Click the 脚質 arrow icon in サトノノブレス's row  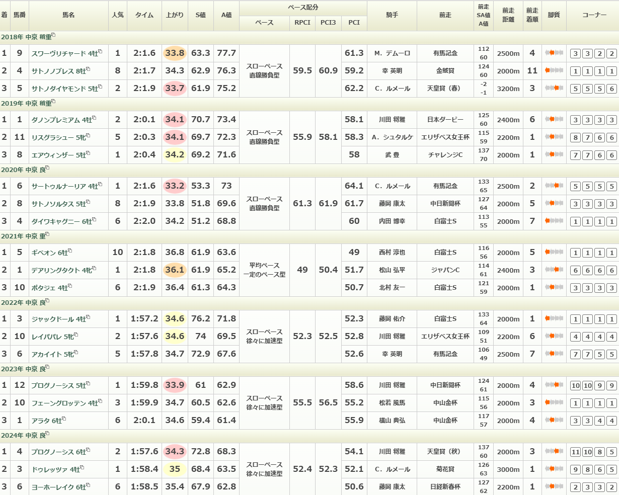pos(554,71)
